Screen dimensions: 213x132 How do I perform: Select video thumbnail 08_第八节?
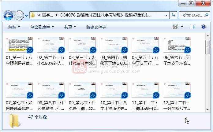pyautogui.click(x=51, y=90)
